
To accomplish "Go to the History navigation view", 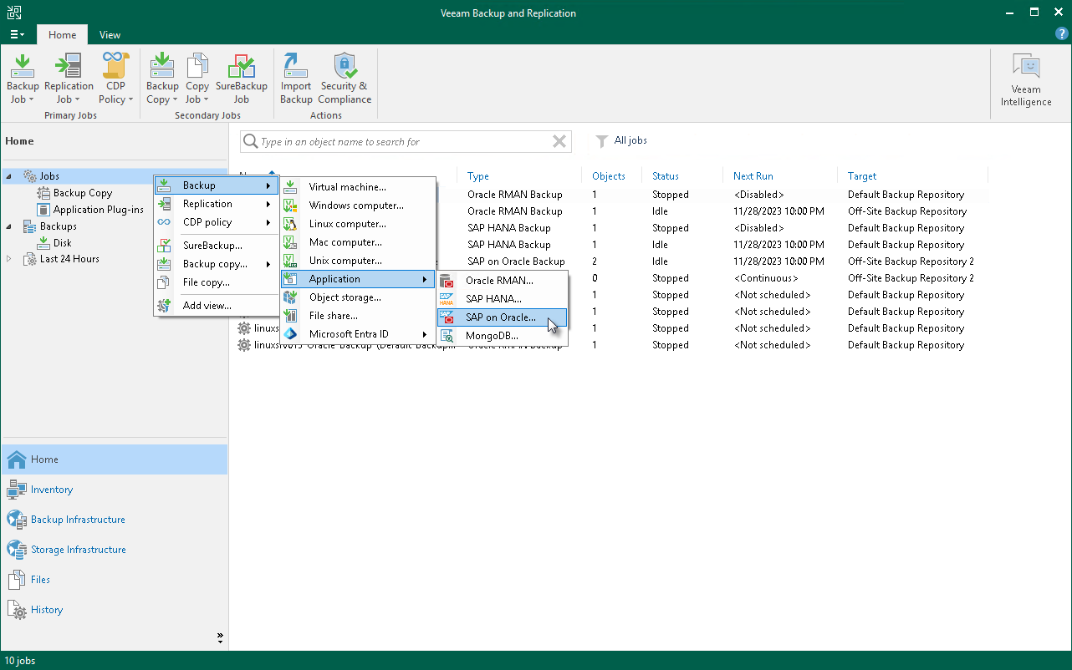I will [46, 610].
